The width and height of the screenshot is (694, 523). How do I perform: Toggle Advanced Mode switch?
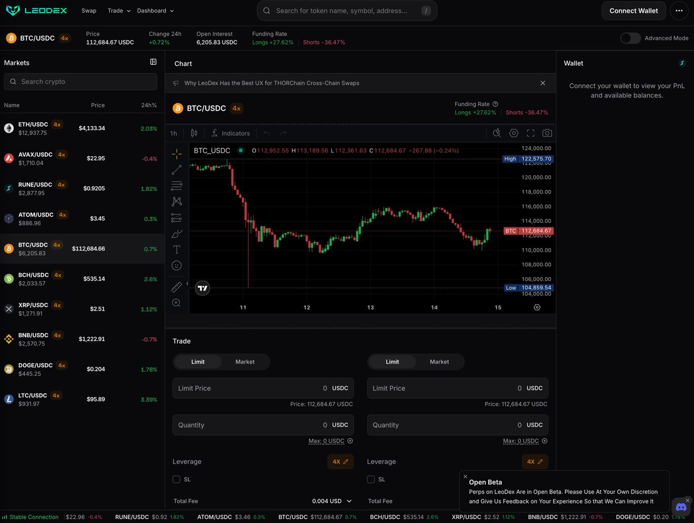[x=630, y=38]
